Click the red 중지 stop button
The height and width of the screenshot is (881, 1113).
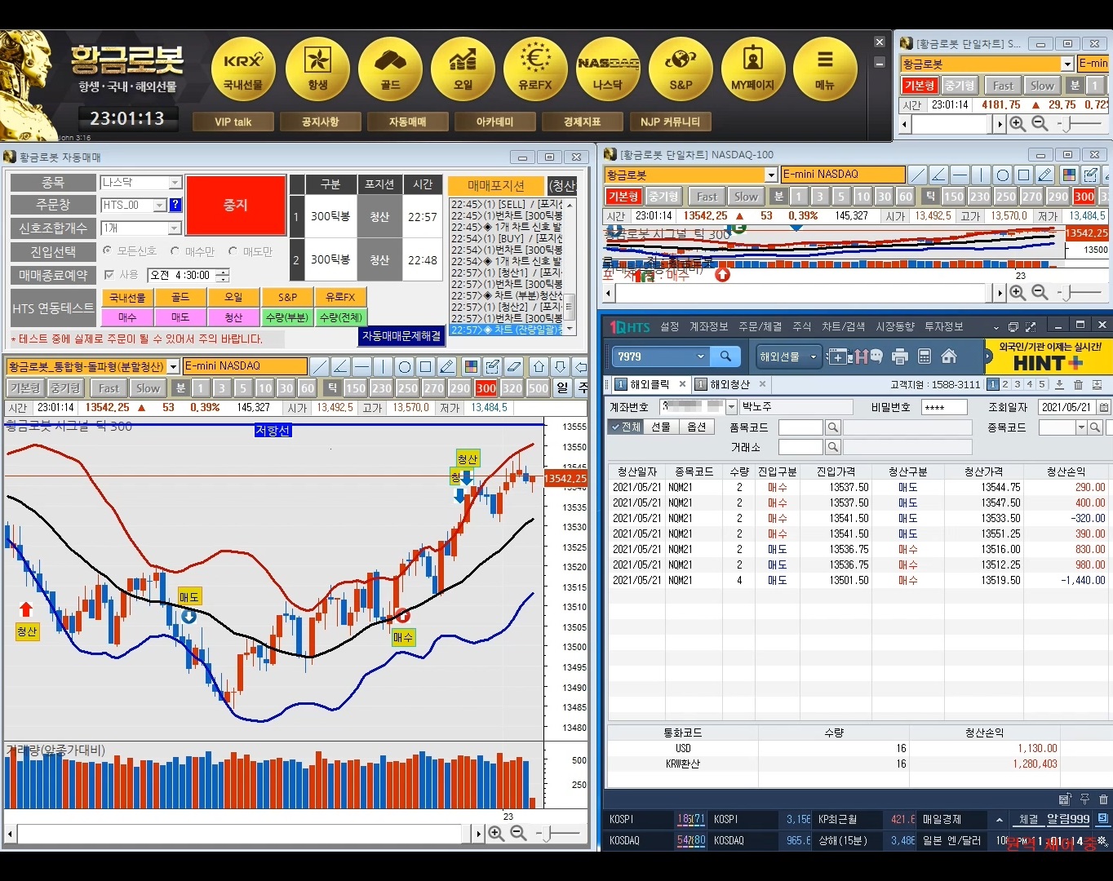pyautogui.click(x=236, y=206)
